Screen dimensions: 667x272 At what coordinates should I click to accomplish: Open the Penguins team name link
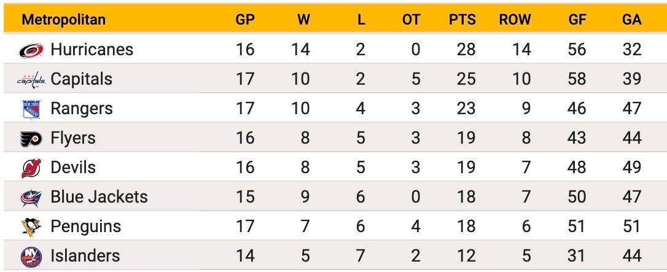pyautogui.click(x=85, y=227)
